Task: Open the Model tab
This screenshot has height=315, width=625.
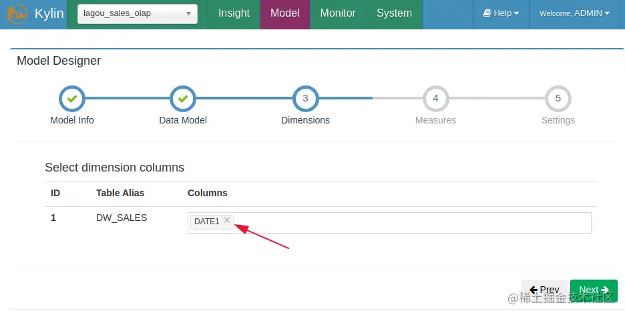Action: (x=284, y=13)
